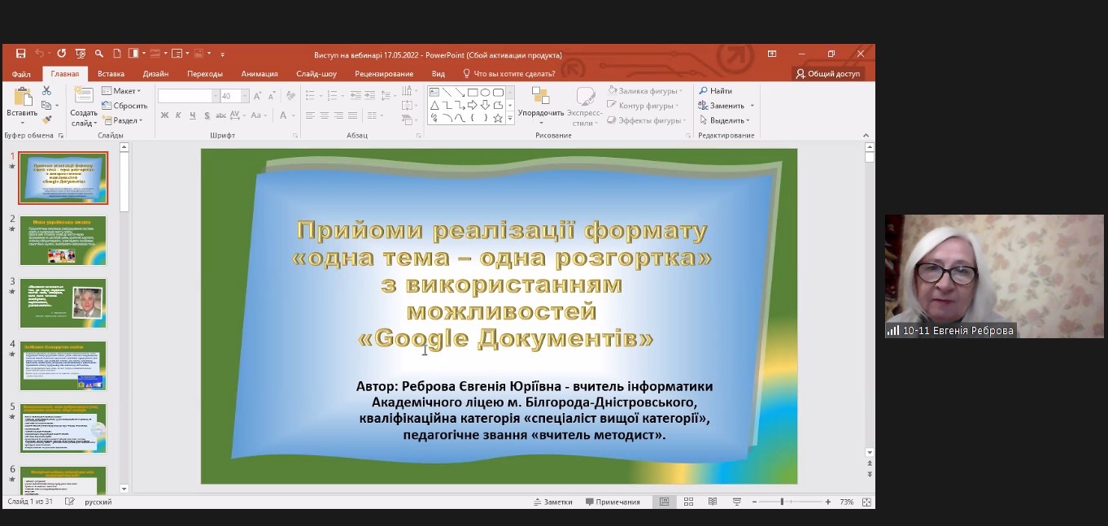The image size is (1108, 526).
Task: Click the magnifier icon in quick access toolbar
Action: (x=98, y=54)
